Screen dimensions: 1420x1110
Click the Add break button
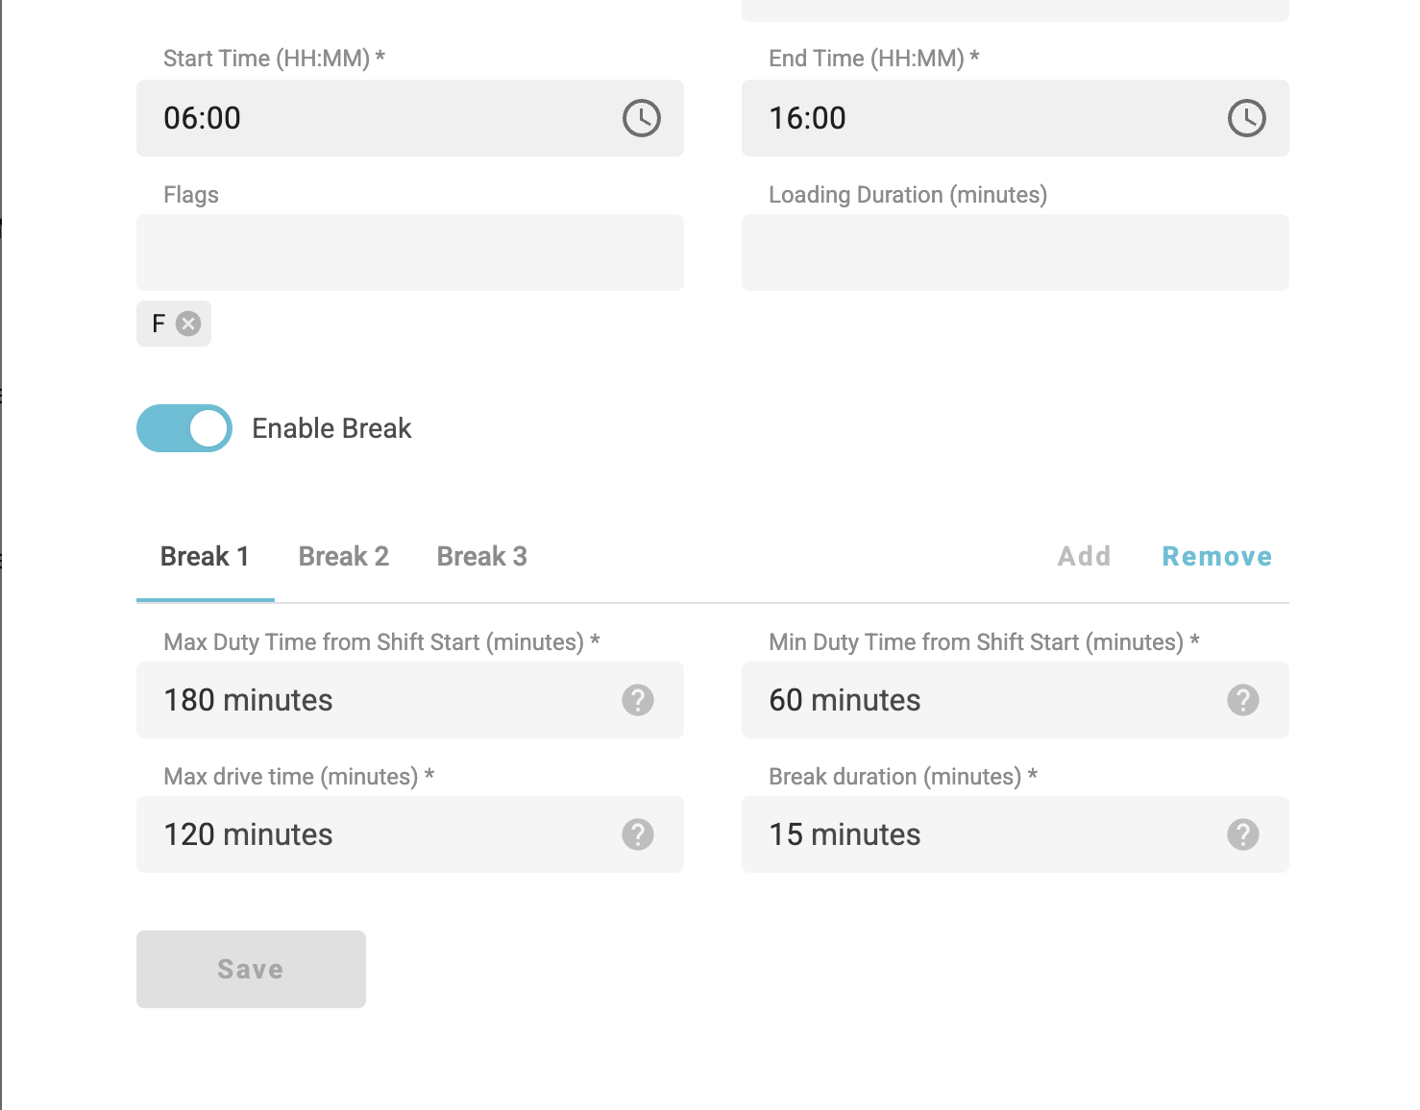pyautogui.click(x=1084, y=557)
